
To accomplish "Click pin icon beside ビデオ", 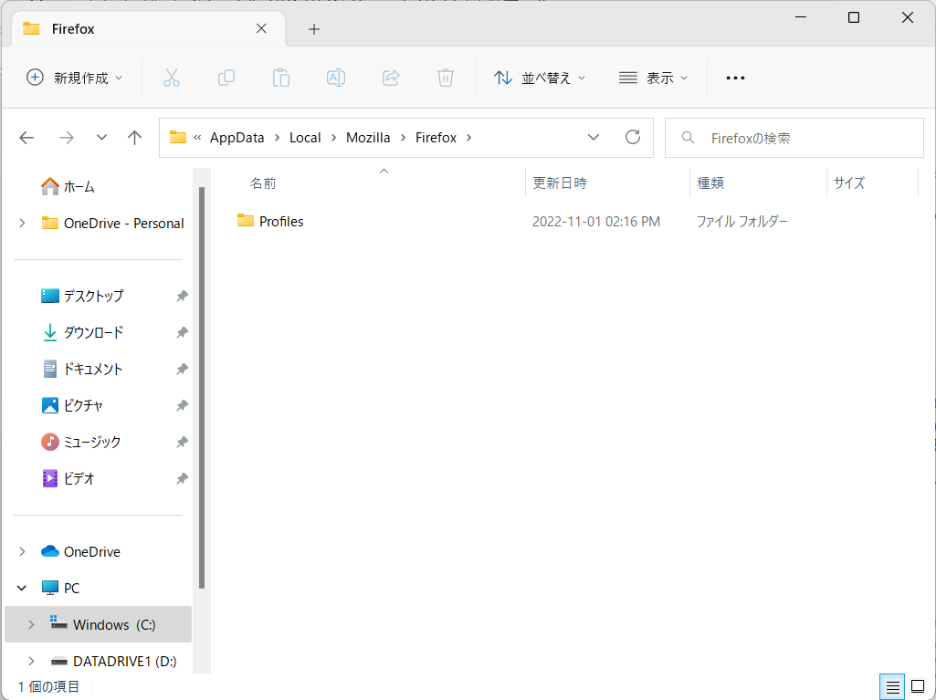I will [x=182, y=478].
